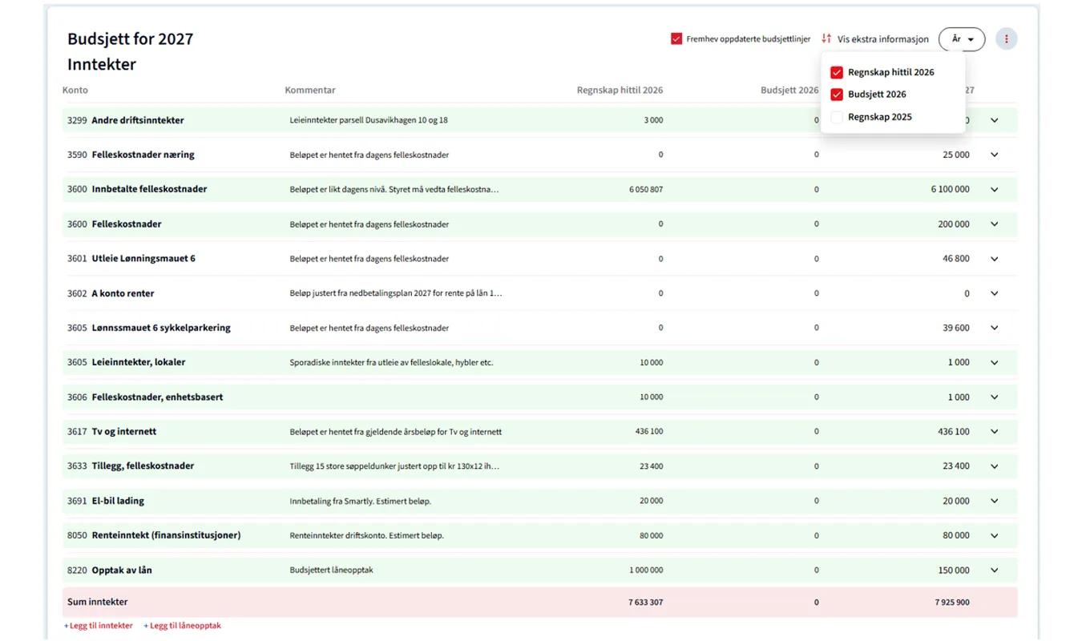1082x641 pixels.
Task: Click comment 'Budsjettert låneopptak'
Action: coord(331,570)
